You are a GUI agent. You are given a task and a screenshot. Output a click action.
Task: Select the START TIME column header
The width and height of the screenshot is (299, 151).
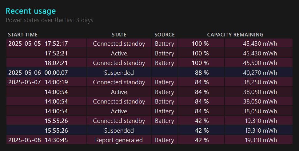(23, 35)
